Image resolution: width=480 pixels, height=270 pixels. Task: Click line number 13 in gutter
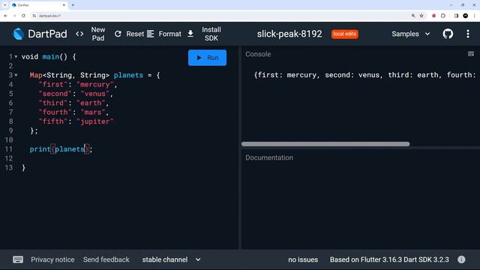pos(9,168)
